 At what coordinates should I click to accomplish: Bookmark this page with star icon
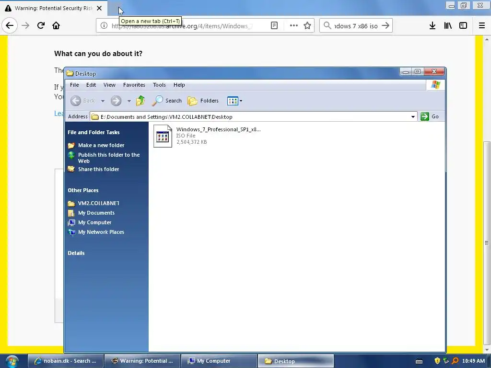click(x=307, y=26)
